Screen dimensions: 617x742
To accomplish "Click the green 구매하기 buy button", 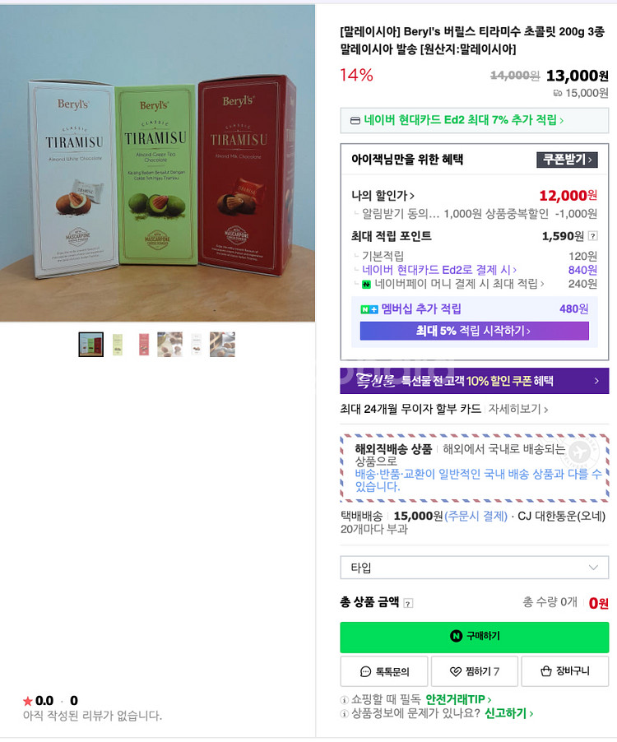I will coord(474,637).
